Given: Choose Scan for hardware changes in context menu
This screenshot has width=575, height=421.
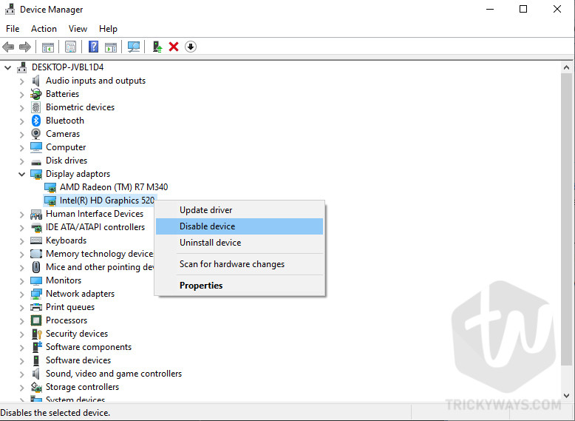Looking at the screenshot, I should pos(239,264).
